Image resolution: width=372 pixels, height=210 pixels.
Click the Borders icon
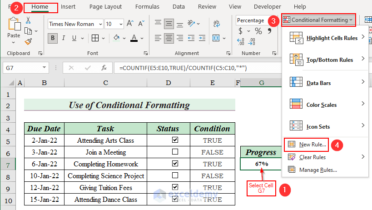click(95, 38)
